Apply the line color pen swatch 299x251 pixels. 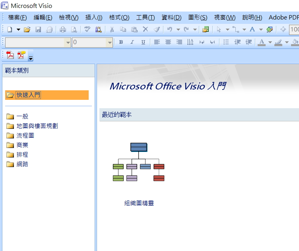pos(278,42)
